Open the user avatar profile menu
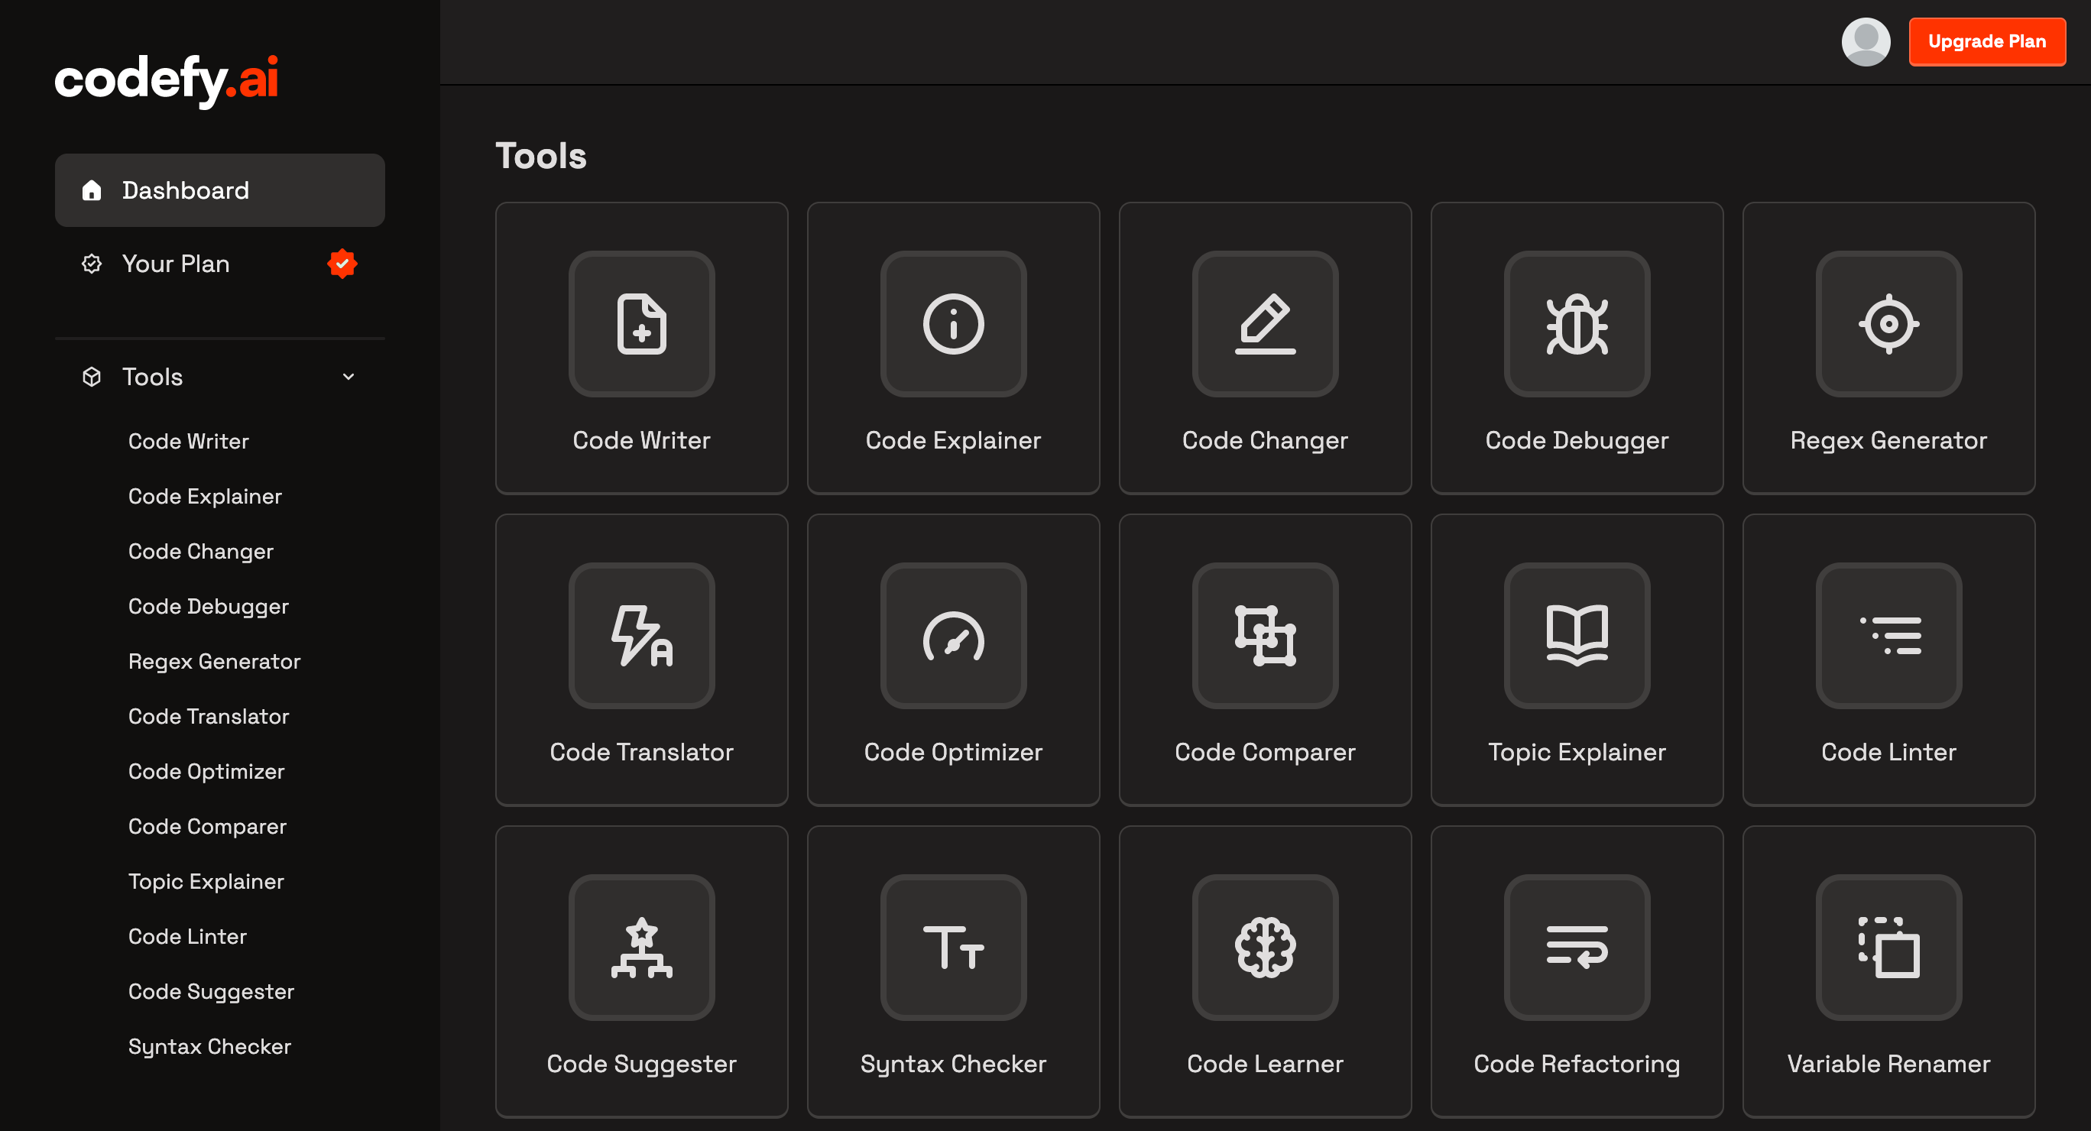Screen dimensions: 2091x1131 (x=1866, y=41)
